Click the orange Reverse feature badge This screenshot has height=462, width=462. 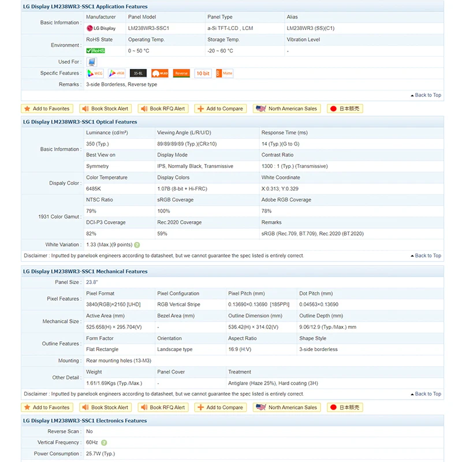tap(181, 73)
